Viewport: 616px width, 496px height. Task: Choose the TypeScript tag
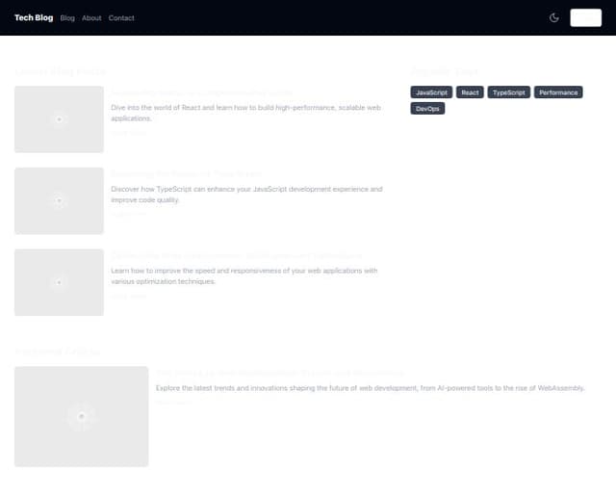508,92
